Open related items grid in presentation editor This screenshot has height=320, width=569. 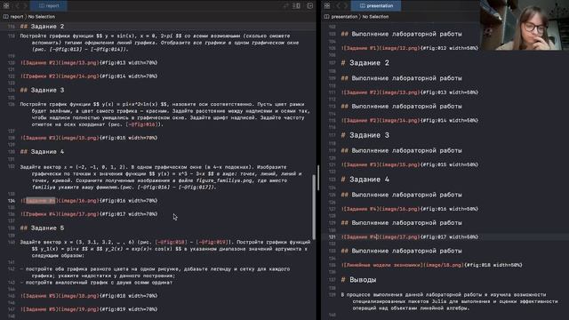pos(327,5)
